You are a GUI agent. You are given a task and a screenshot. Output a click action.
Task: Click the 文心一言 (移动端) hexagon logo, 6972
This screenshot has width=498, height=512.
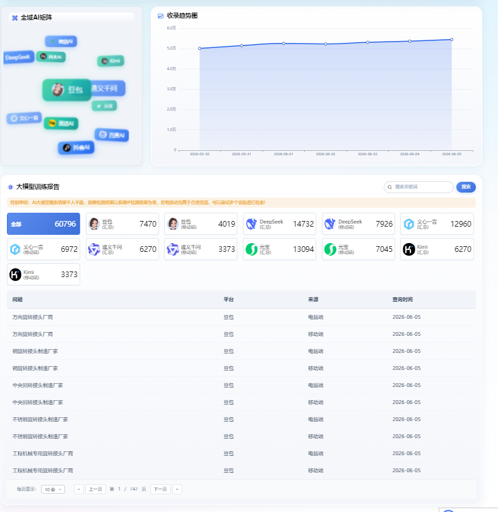click(x=15, y=249)
